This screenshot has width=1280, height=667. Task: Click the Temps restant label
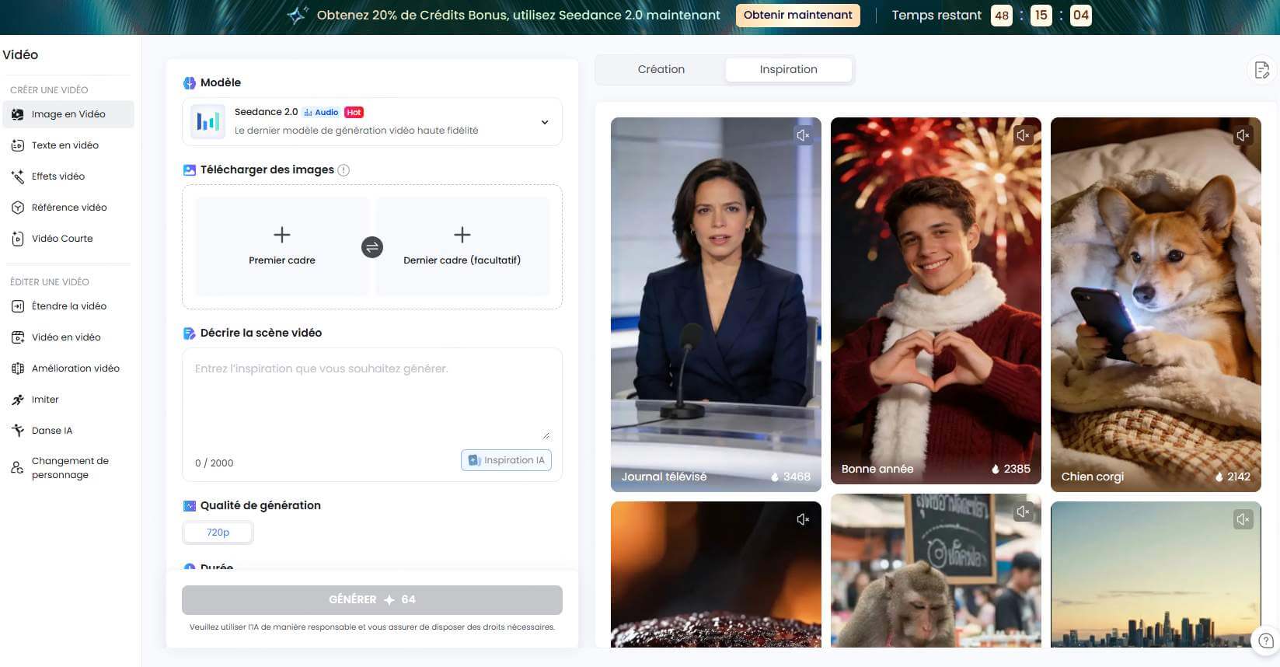936,15
